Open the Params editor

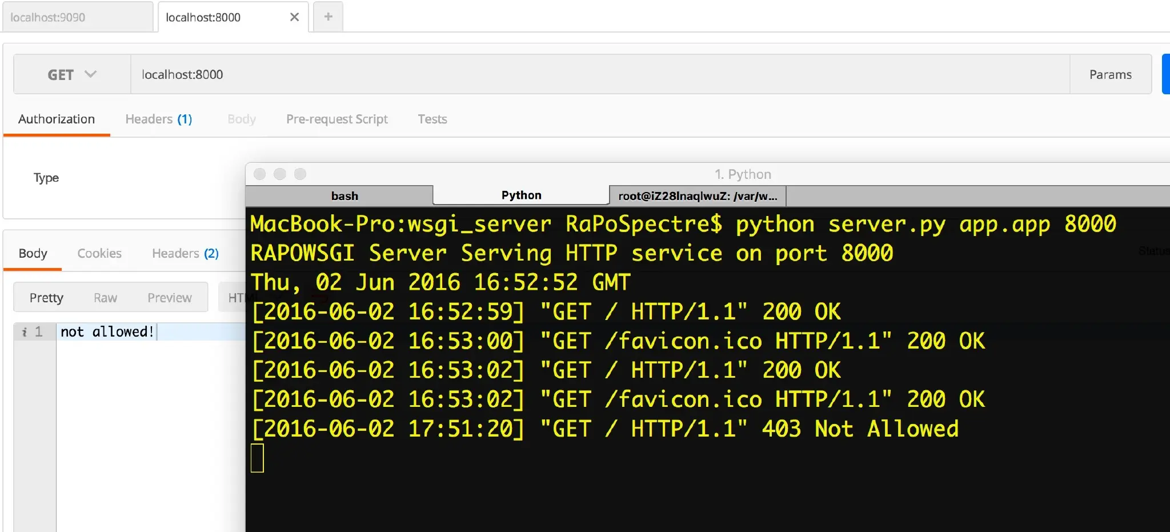click(x=1110, y=74)
